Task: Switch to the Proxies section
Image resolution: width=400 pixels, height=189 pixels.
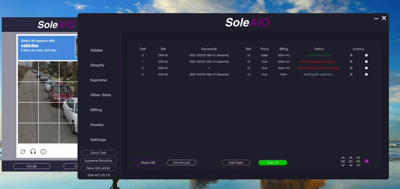Action: click(97, 125)
